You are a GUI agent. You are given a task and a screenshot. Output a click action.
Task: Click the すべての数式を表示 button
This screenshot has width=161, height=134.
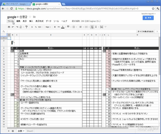145,31
